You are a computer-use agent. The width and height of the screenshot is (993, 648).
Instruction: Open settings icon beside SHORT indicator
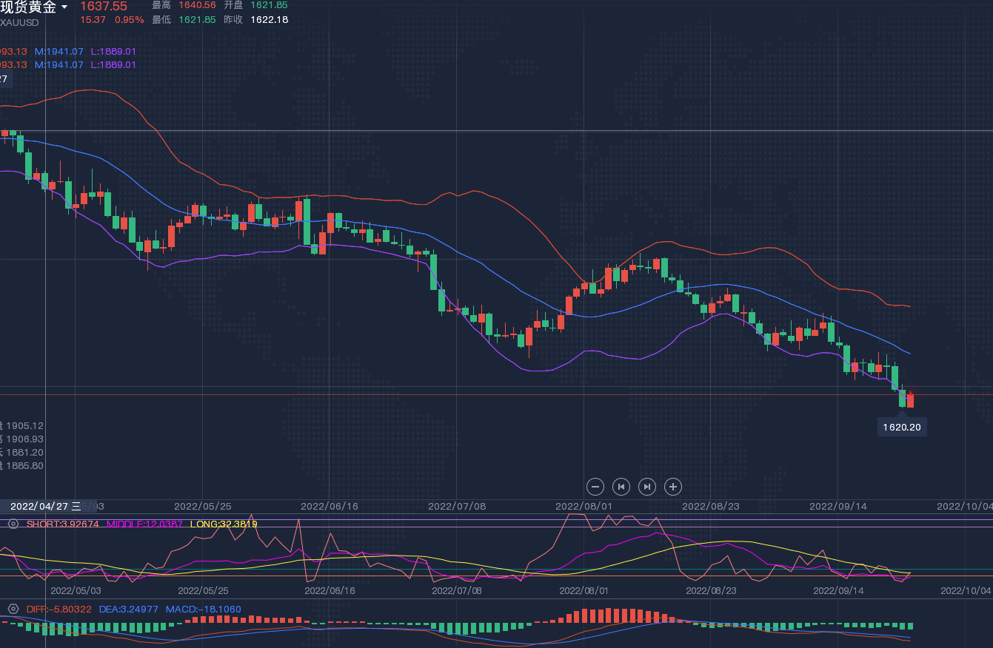13,524
